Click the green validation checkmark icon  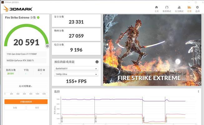[x=38, y=17]
